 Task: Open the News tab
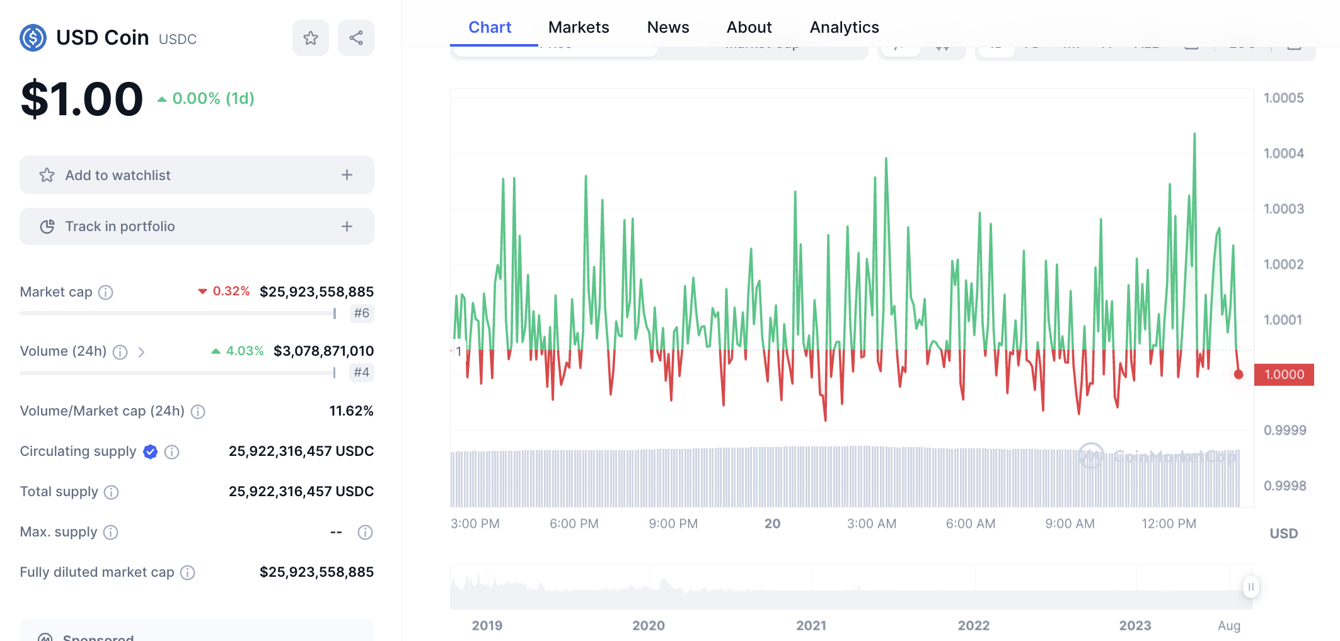[667, 27]
